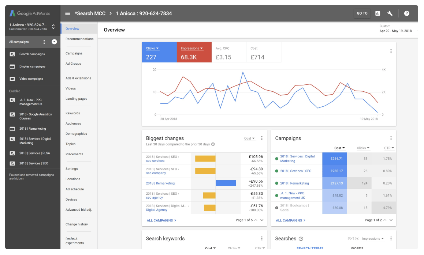Open the Help question-mark icon
The height and width of the screenshot is (255, 424).
click(406, 13)
